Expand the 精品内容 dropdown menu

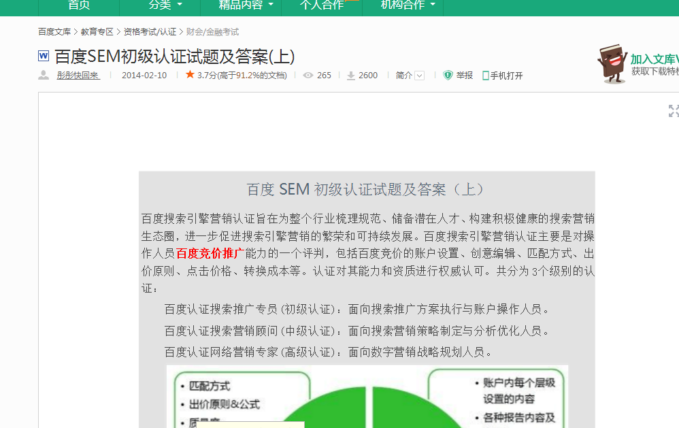[x=246, y=5]
